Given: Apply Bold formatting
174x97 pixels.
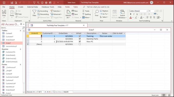Looking at the screenshot, I should (x=130, y=14).
